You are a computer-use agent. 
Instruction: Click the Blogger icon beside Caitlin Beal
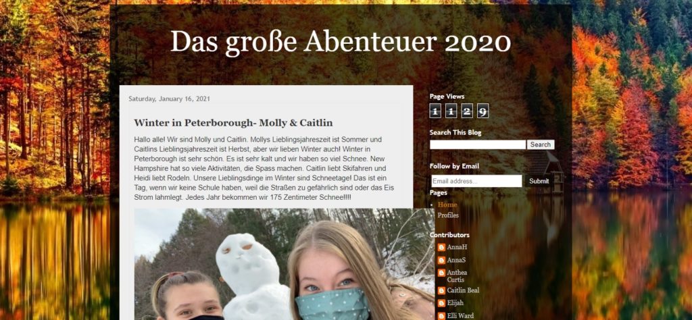click(x=442, y=290)
